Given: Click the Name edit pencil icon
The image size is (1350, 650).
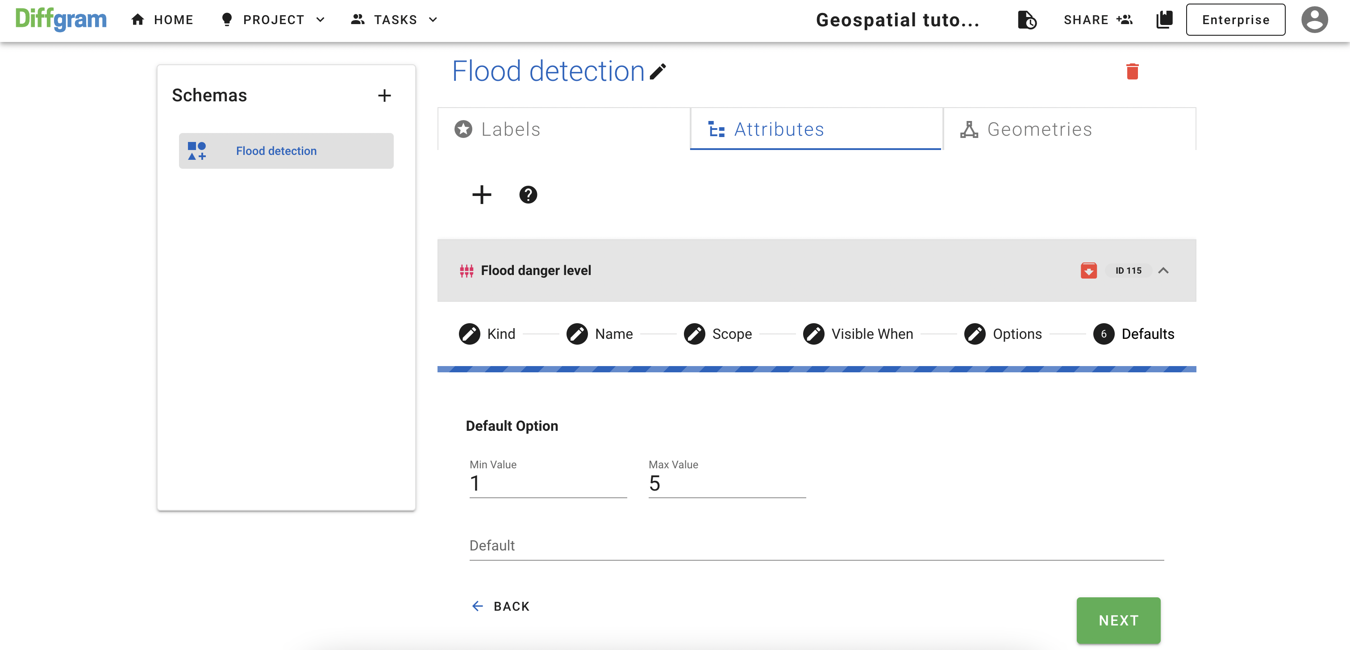Looking at the screenshot, I should (x=577, y=334).
